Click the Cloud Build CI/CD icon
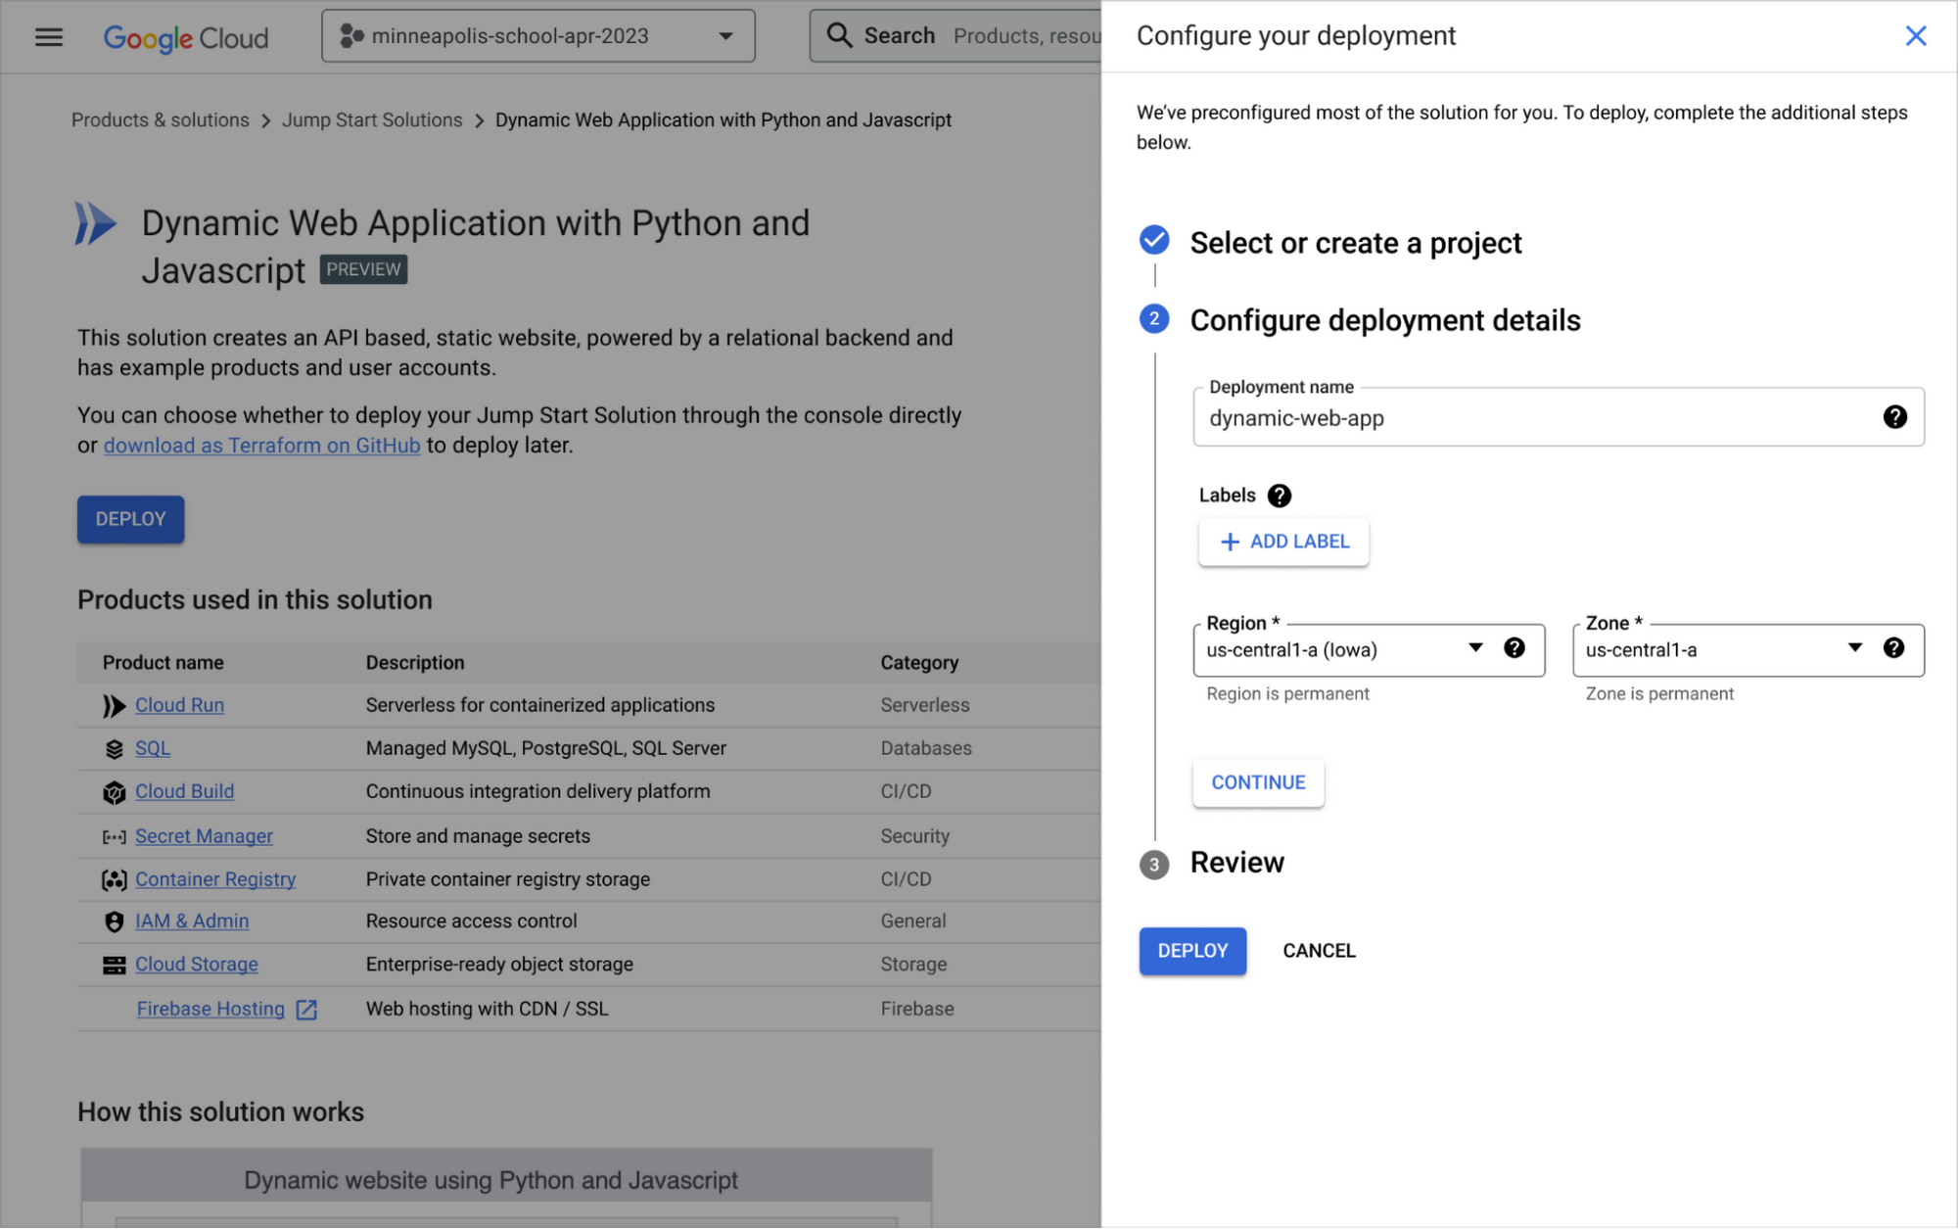The height and width of the screenshot is (1229, 1958). (x=114, y=791)
